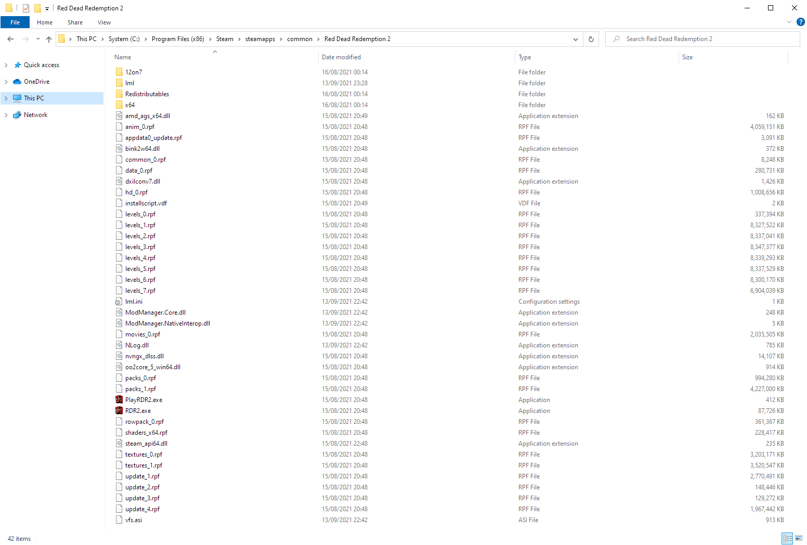Select the movies_0.rpf file name
Screen dimensions: 807x545
142,334
